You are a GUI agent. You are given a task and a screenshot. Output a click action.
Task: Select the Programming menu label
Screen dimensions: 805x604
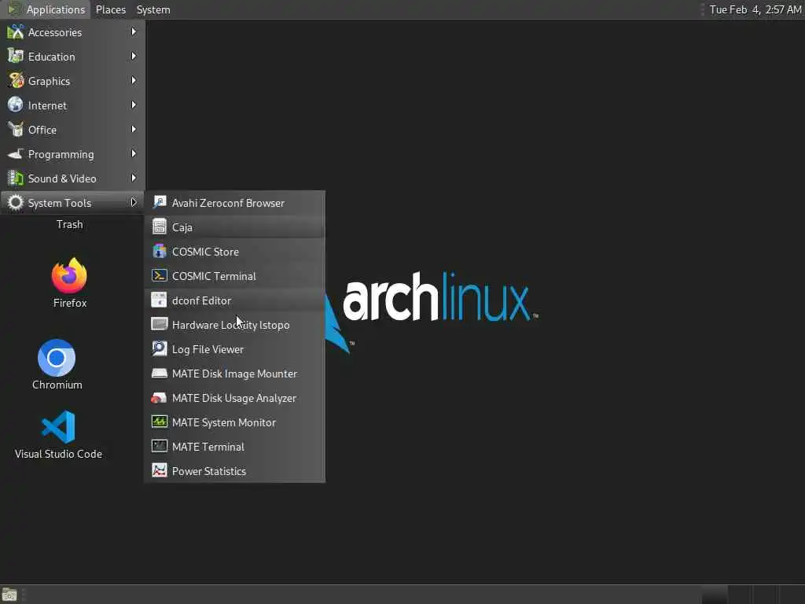(61, 155)
